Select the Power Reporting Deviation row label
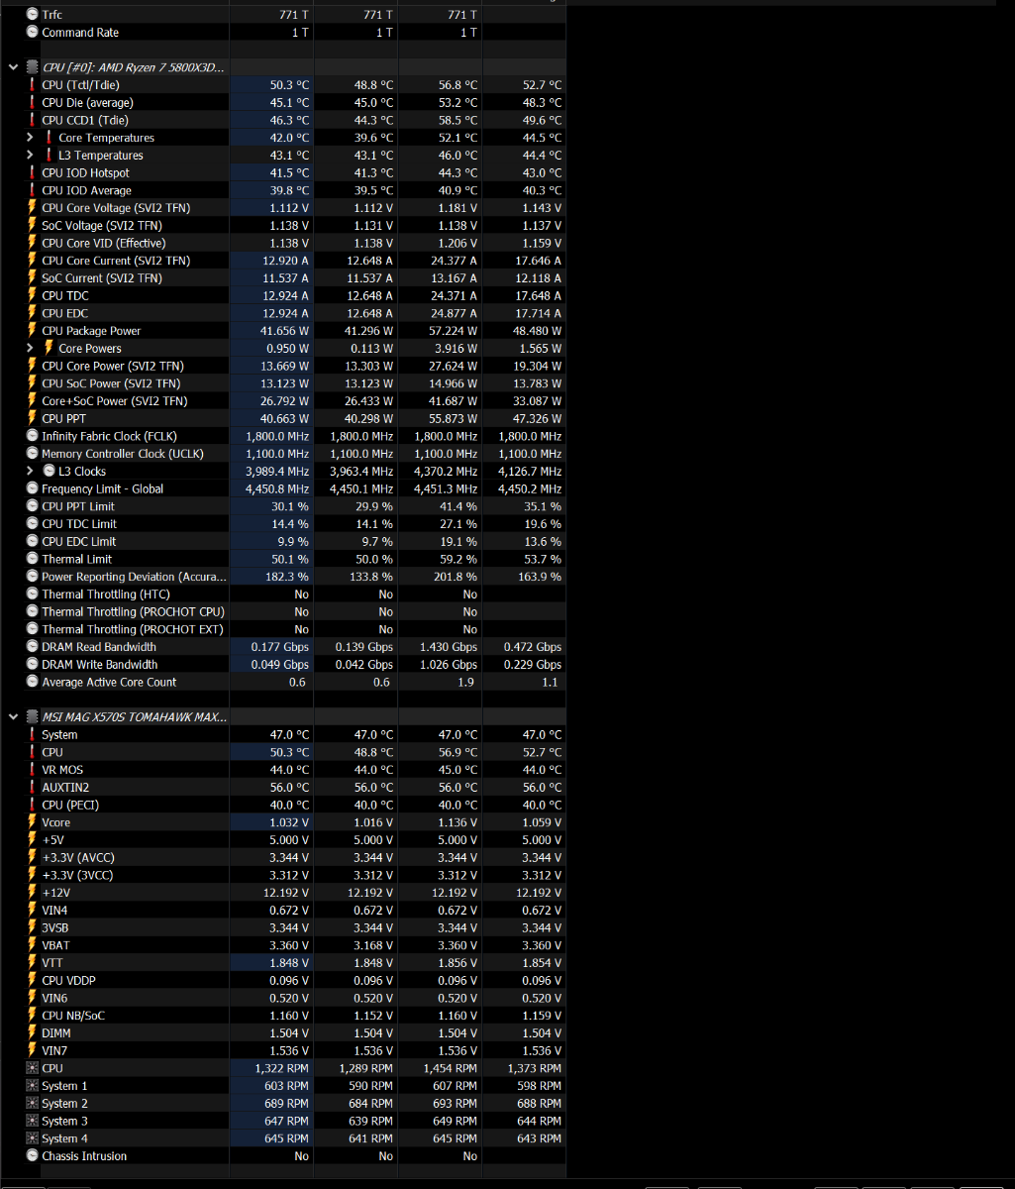Image resolution: width=1015 pixels, height=1189 pixels. pyautogui.click(x=134, y=577)
